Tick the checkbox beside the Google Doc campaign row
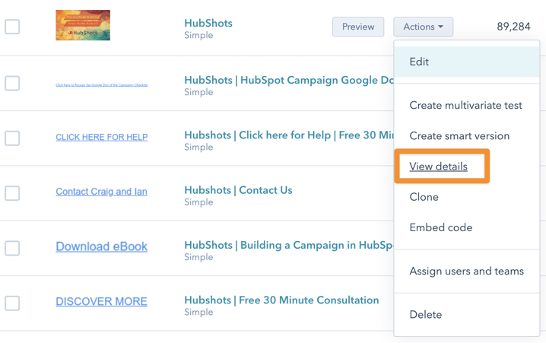Viewport: 546px width, 343px height. (12, 83)
